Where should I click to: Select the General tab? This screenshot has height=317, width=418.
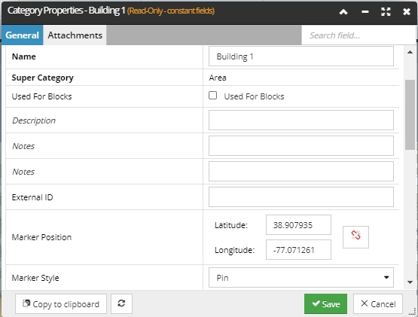point(23,35)
